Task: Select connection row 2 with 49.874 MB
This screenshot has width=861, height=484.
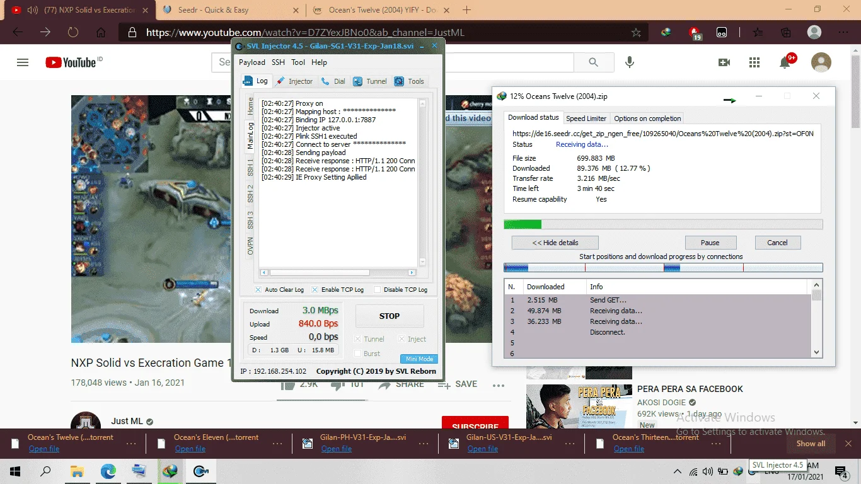Action: (658, 311)
